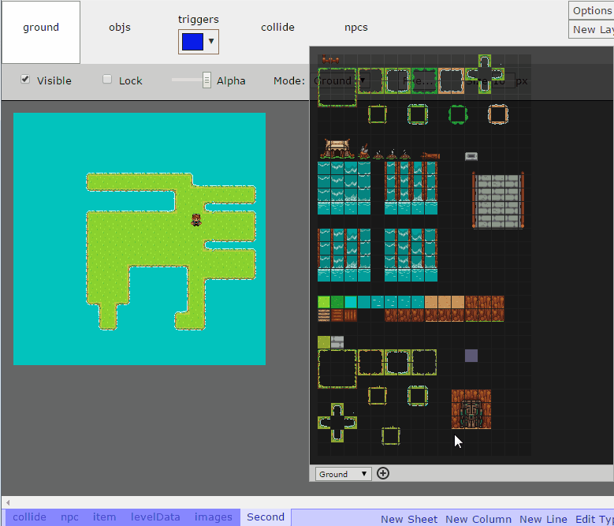Open the images sheet tab
Image resolution: width=614 pixels, height=526 pixels.
click(x=214, y=517)
